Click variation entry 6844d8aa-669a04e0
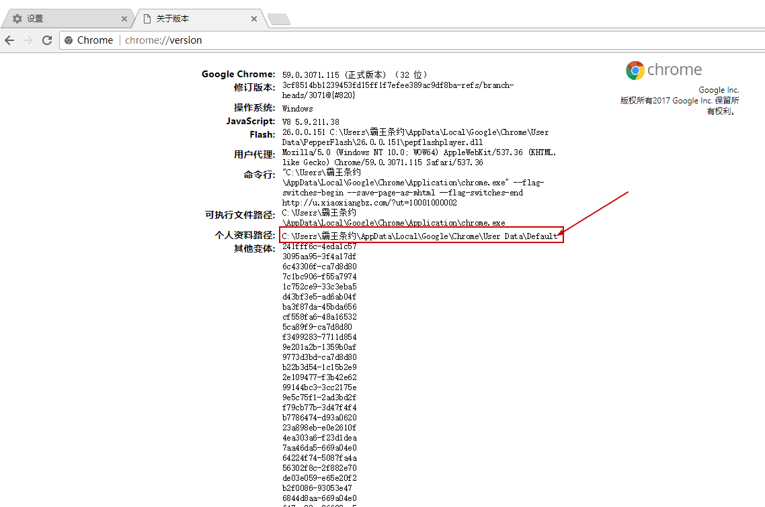The height and width of the screenshot is (507, 765). pos(319,498)
